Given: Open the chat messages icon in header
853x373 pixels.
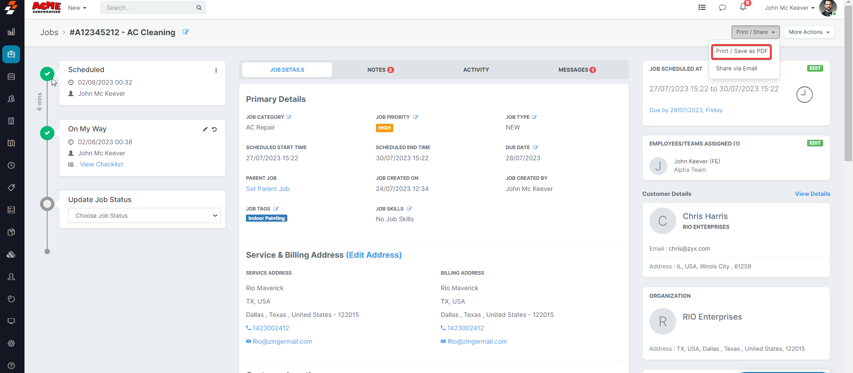Looking at the screenshot, I should [x=722, y=8].
